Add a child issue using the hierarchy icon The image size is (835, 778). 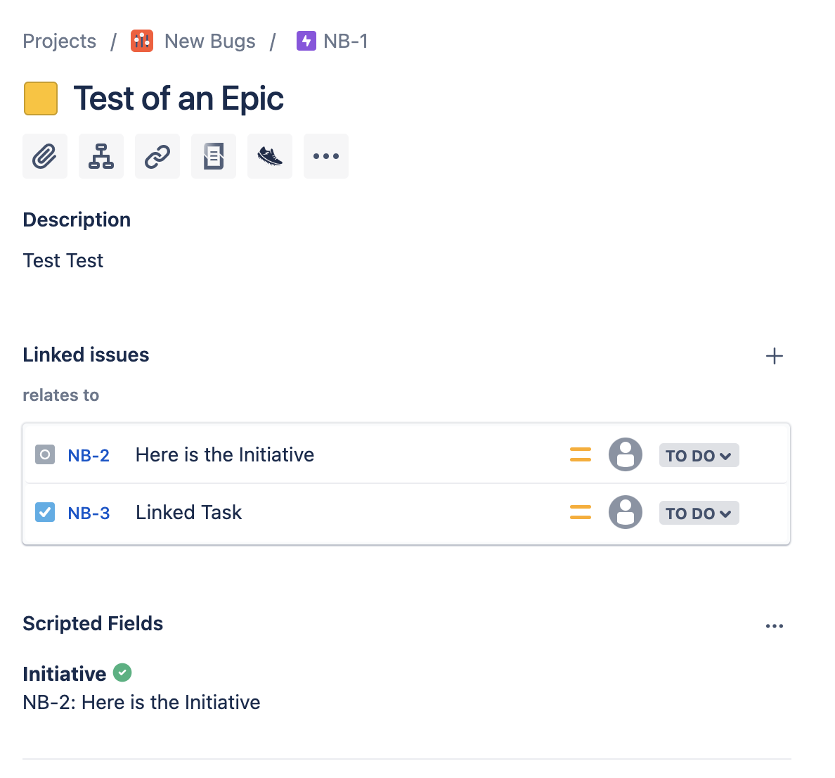click(101, 156)
